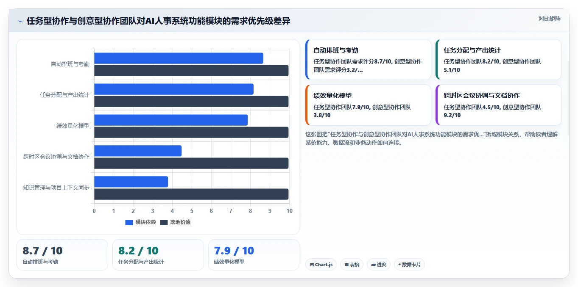
Task: Click the blue bar for 绩效量化模型
Action: coord(171,120)
